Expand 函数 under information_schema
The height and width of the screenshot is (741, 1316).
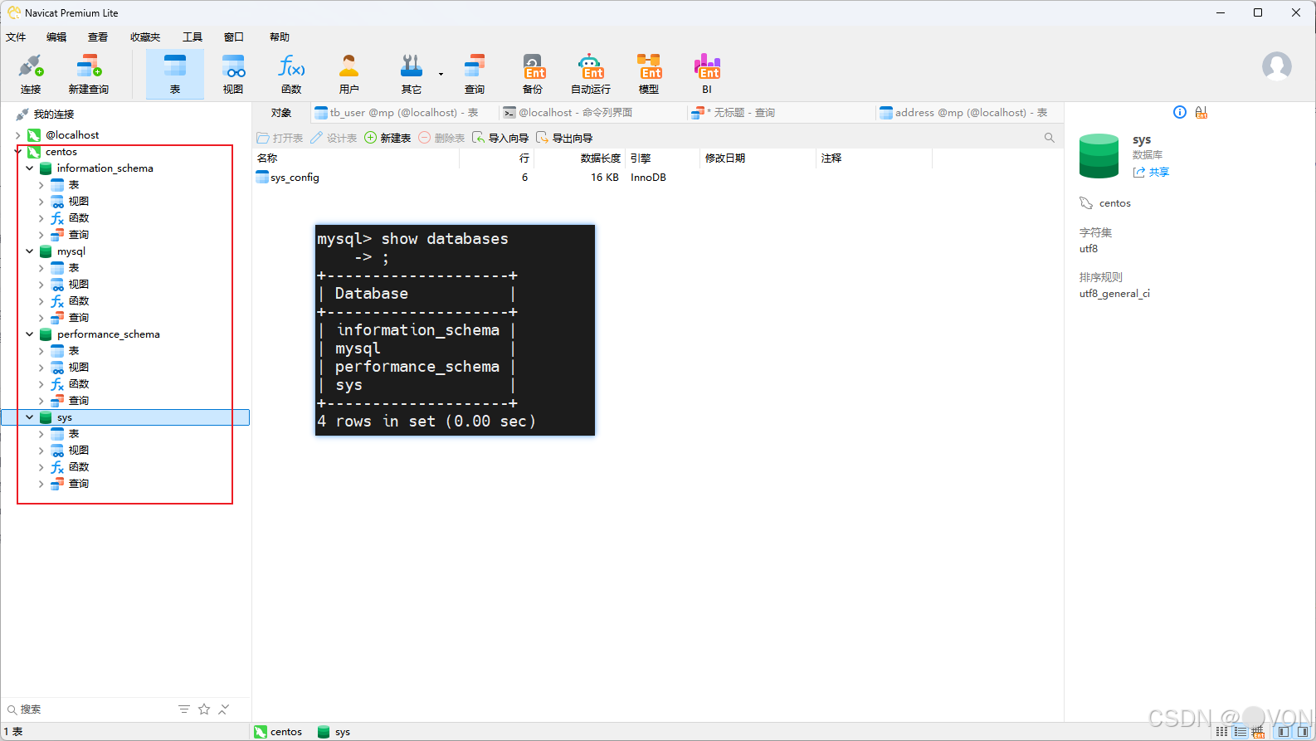(x=41, y=218)
